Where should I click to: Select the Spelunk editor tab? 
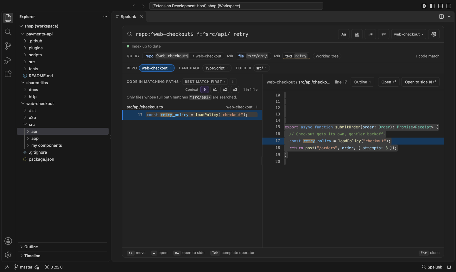[129, 16]
